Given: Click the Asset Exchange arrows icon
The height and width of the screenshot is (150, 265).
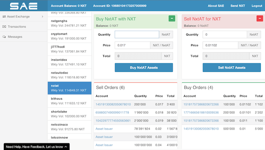Looking at the screenshot, I should pyautogui.click(x=4, y=17).
